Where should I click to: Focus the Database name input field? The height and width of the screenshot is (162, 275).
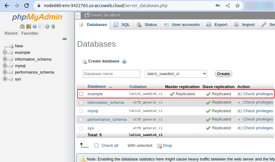[x=112, y=74]
